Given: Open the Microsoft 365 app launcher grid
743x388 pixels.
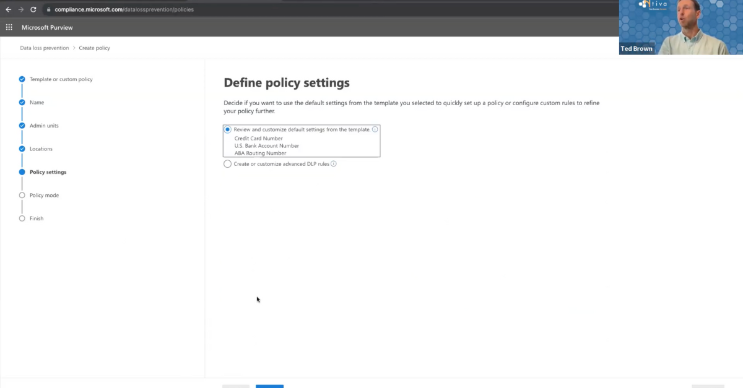Looking at the screenshot, I should [x=9, y=27].
